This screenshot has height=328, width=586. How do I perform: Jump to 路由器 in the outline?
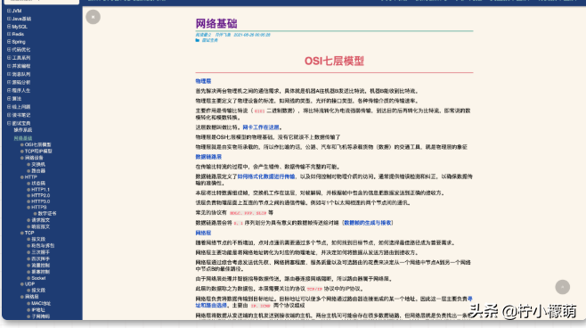tap(38, 171)
